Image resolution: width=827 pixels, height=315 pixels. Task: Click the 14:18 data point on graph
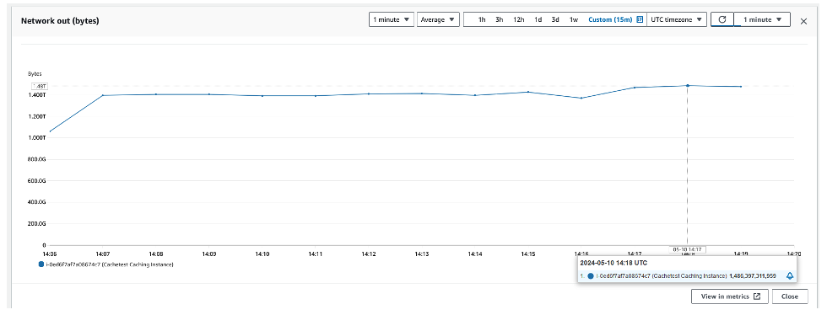(687, 85)
